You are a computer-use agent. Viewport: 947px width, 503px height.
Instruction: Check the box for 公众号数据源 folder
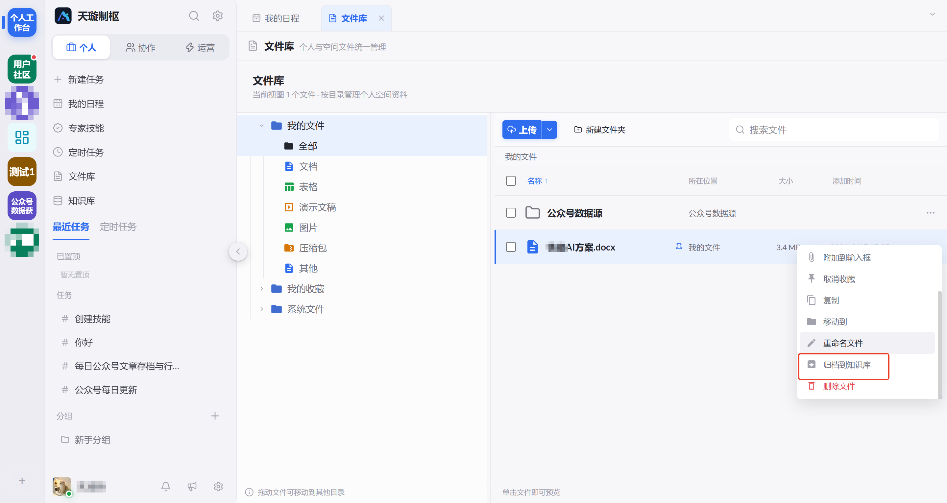point(511,212)
